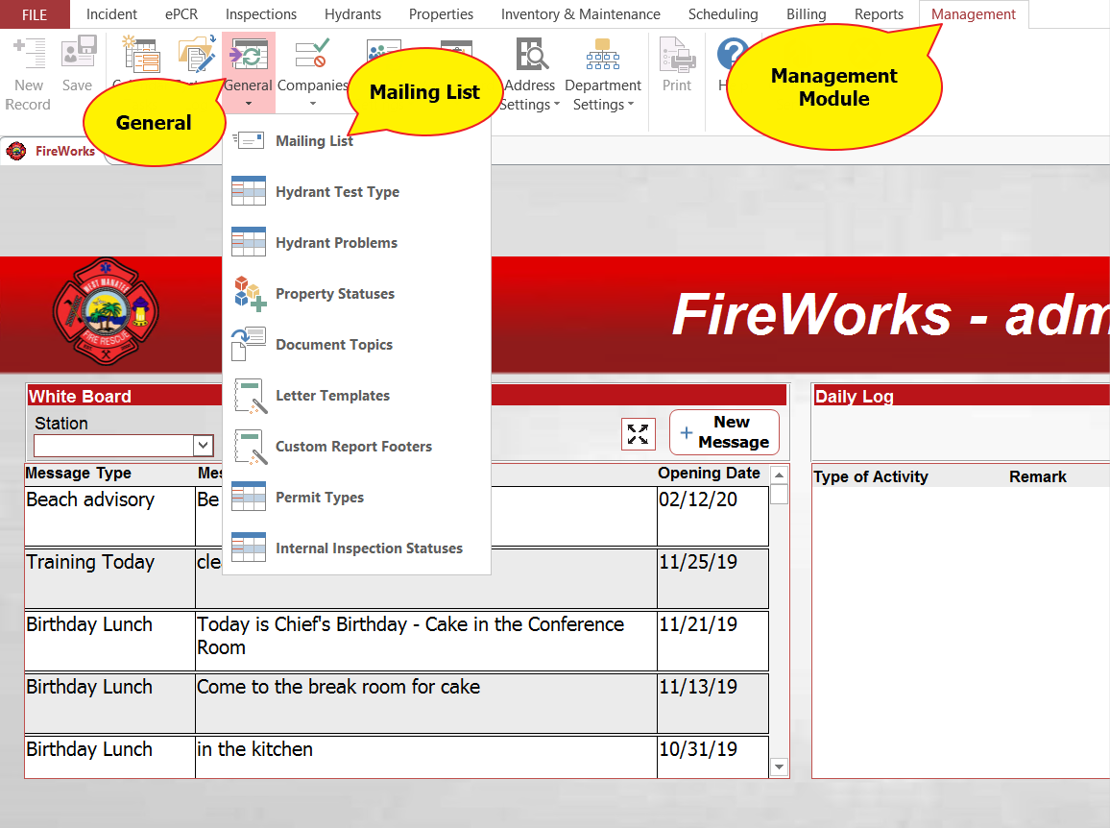Click the White Board scroll down arrow
This screenshot has width=1110, height=828.
coord(779,767)
